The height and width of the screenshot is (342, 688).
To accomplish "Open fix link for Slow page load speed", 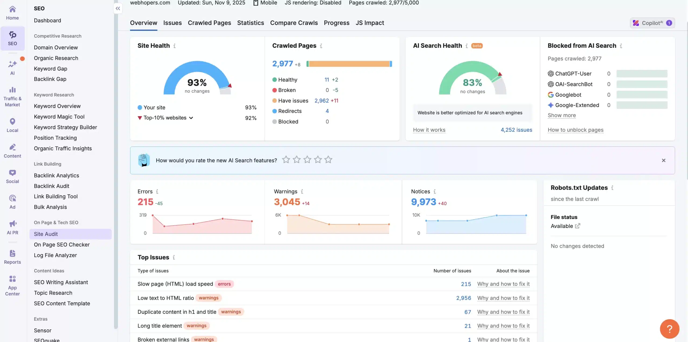I will (x=503, y=284).
